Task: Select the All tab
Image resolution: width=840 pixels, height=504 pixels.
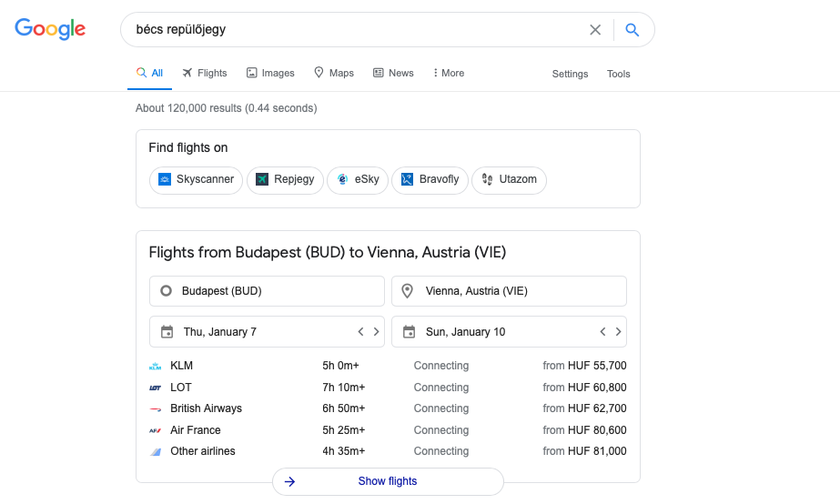Action: pyautogui.click(x=149, y=73)
